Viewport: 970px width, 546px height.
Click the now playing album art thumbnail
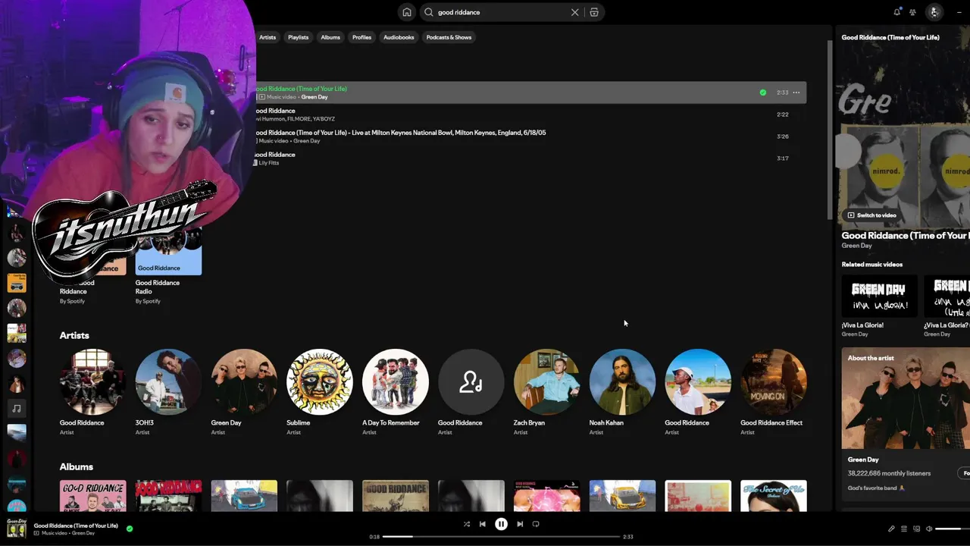pyautogui.click(x=17, y=529)
